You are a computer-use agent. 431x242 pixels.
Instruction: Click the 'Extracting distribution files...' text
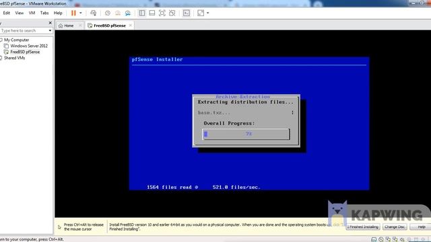tap(245, 102)
